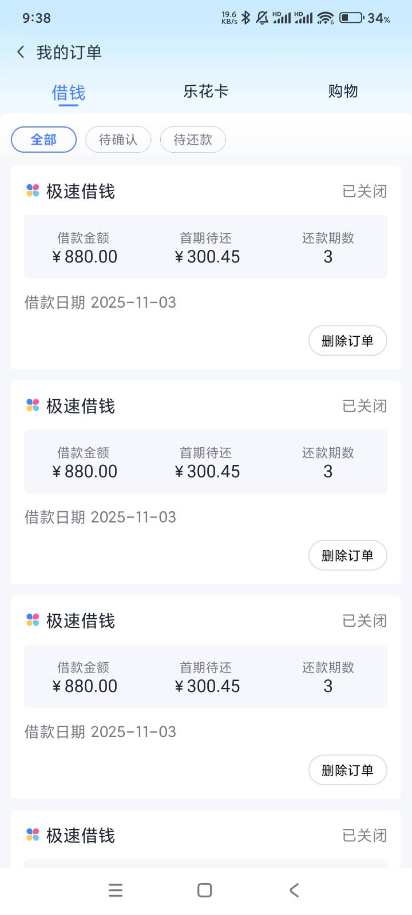
Task: Select the 待还款 filter chip
Action: click(193, 140)
